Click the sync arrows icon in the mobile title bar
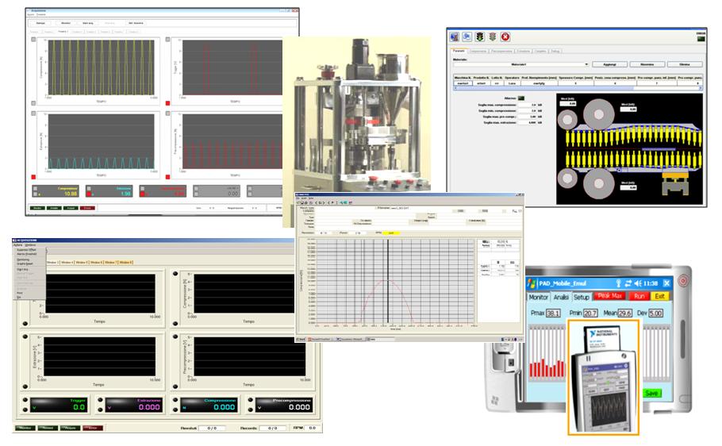The width and height of the screenshot is (722, 446). click(x=628, y=283)
